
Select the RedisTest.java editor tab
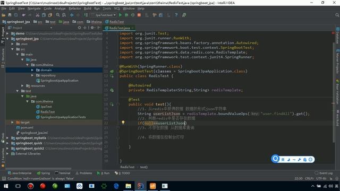click(119, 28)
